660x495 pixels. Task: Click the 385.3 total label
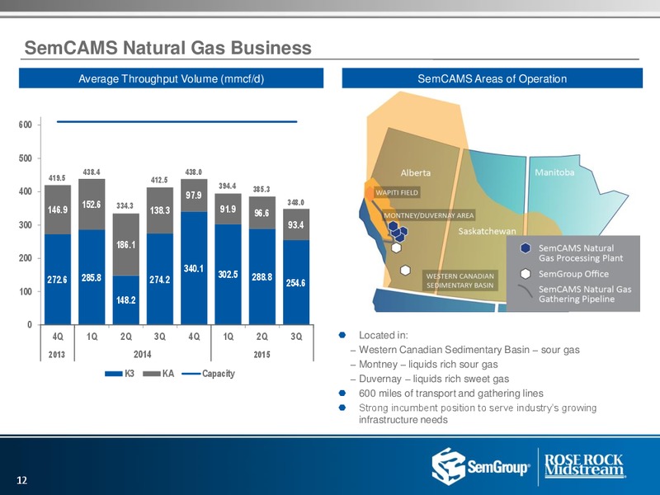pyautogui.click(x=262, y=190)
